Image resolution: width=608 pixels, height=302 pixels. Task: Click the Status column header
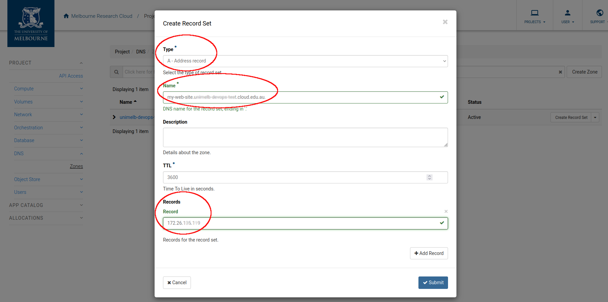475,102
